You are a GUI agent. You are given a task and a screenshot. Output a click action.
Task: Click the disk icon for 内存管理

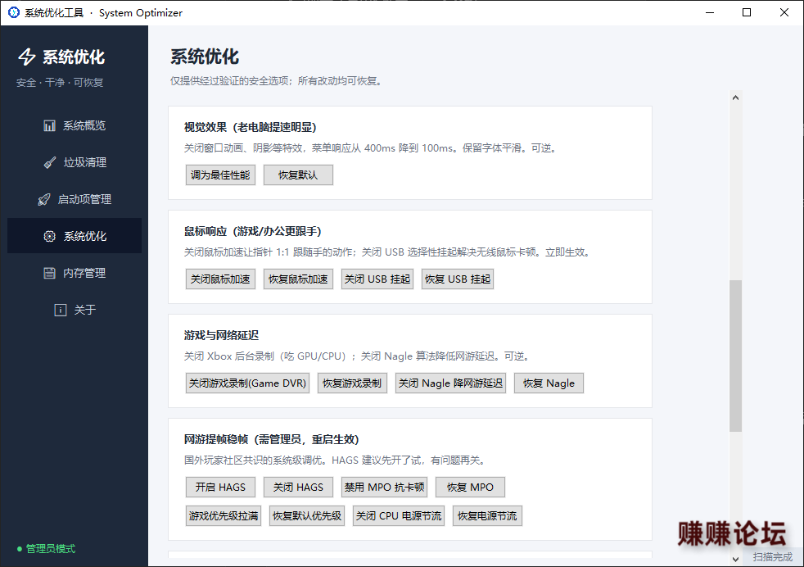(x=49, y=273)
